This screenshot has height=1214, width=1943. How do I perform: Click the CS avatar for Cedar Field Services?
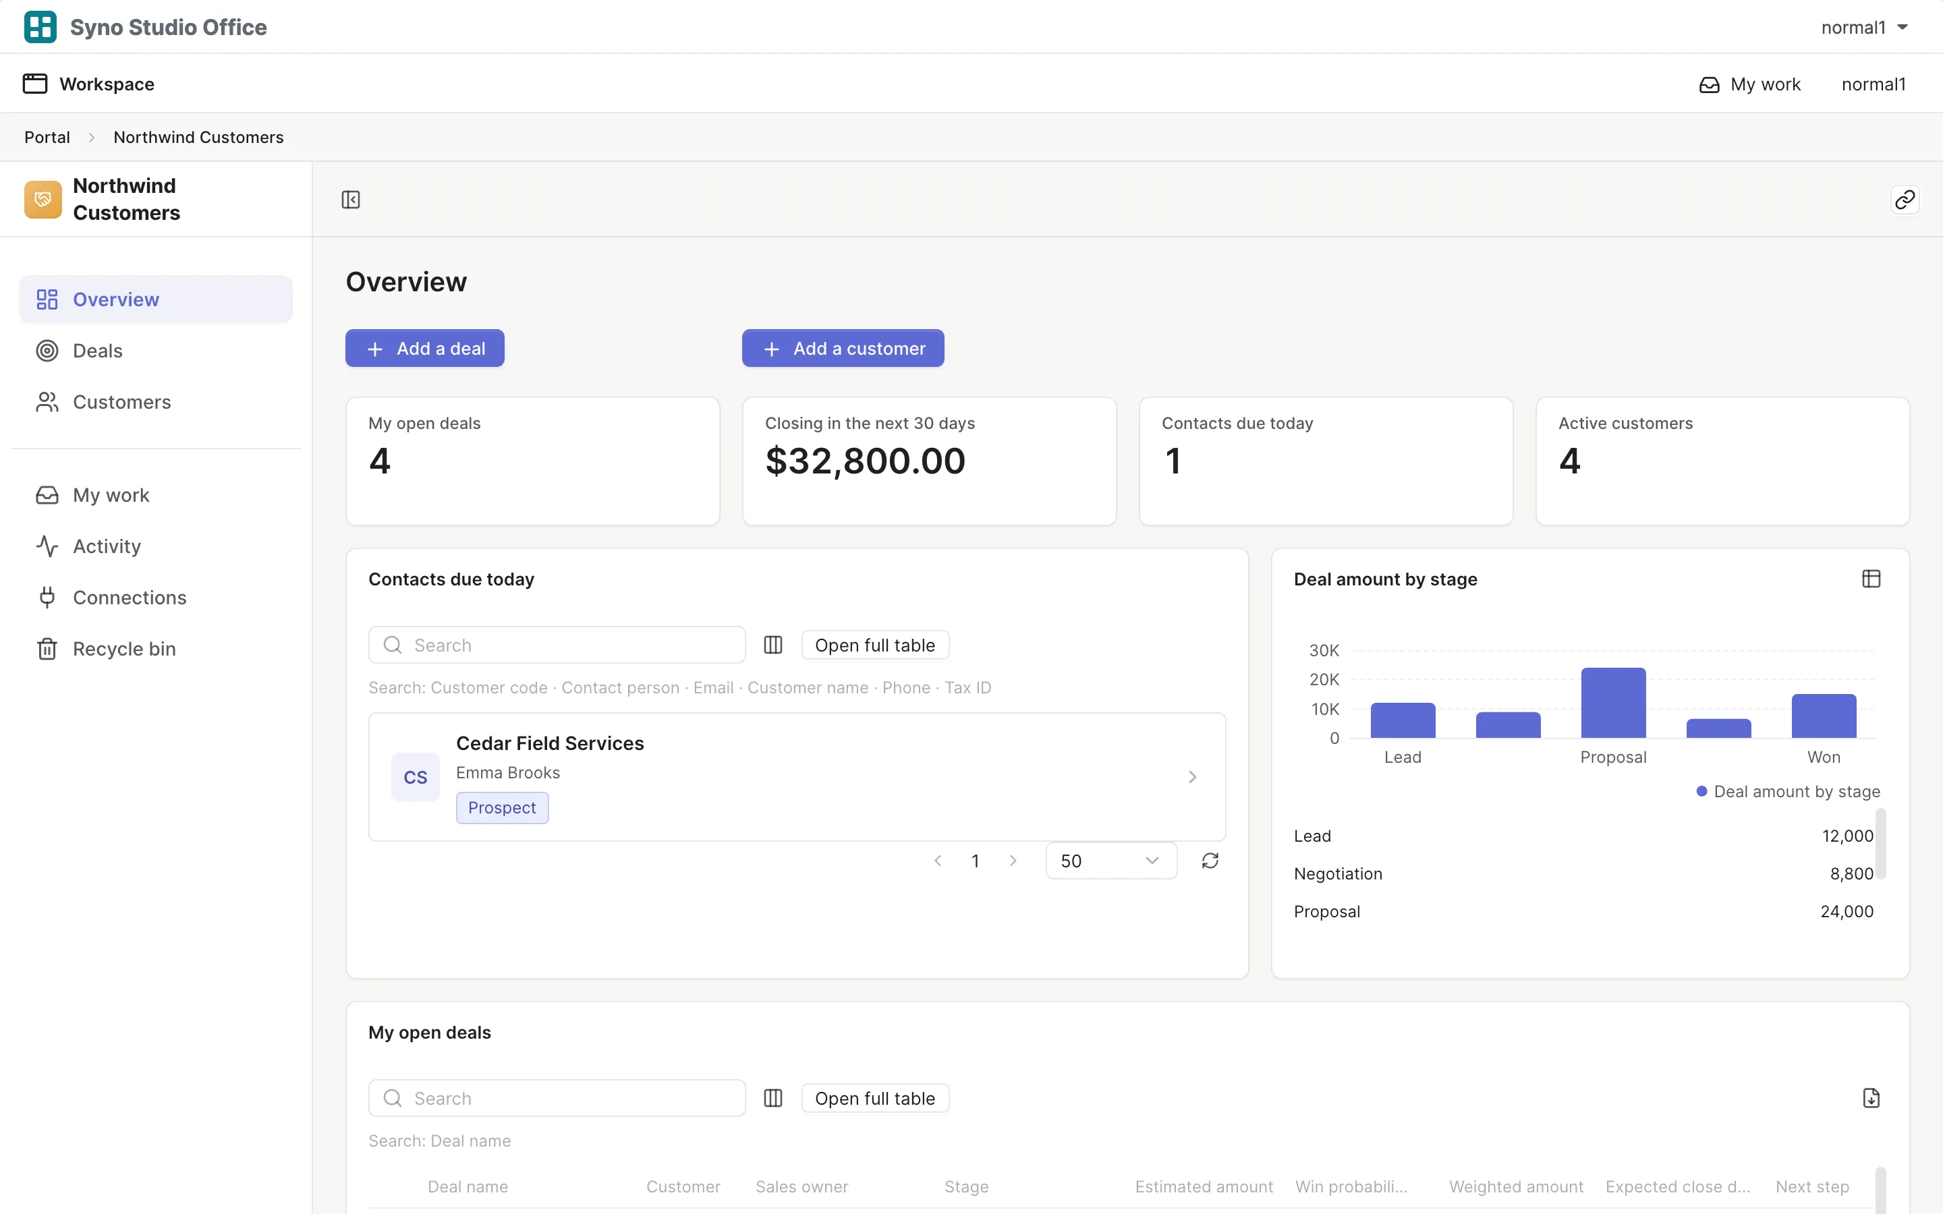[x=415, y=776]
